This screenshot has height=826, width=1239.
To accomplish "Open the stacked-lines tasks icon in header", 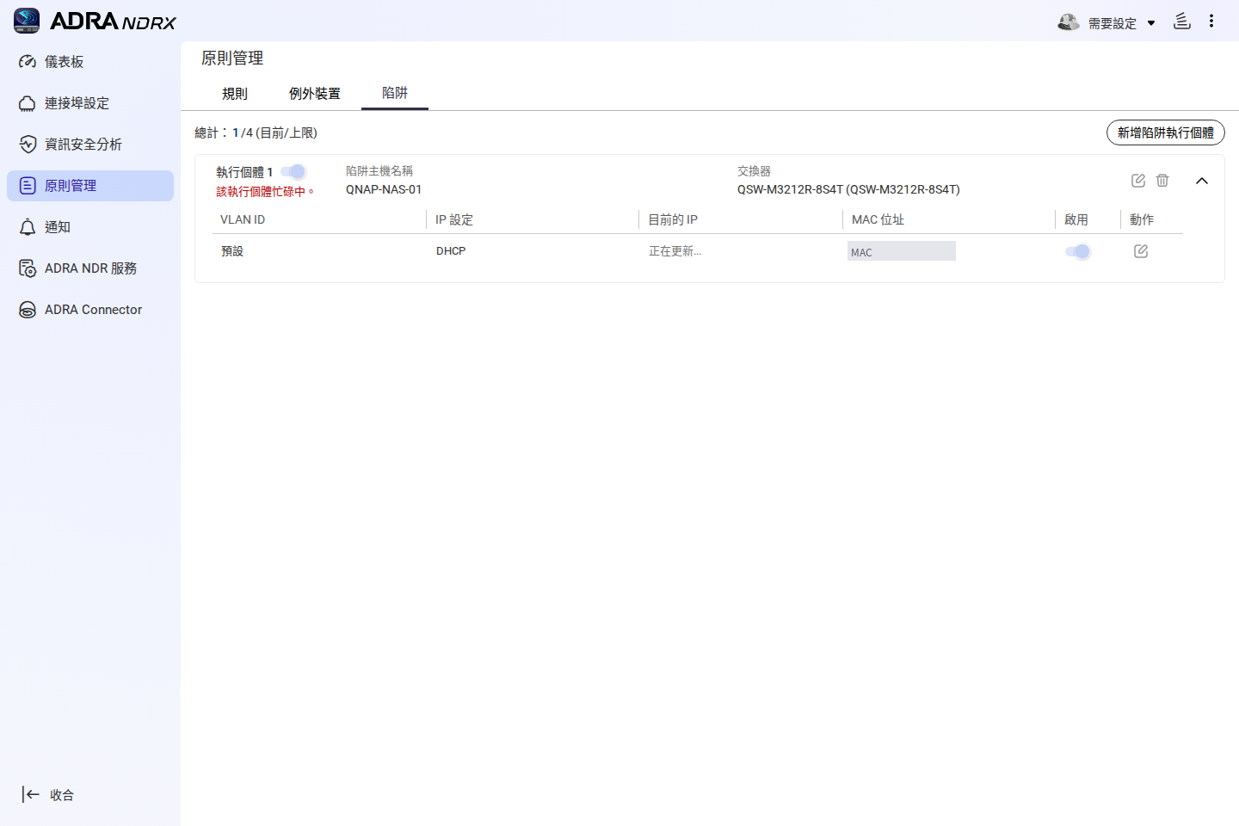I will [1182, 21].
